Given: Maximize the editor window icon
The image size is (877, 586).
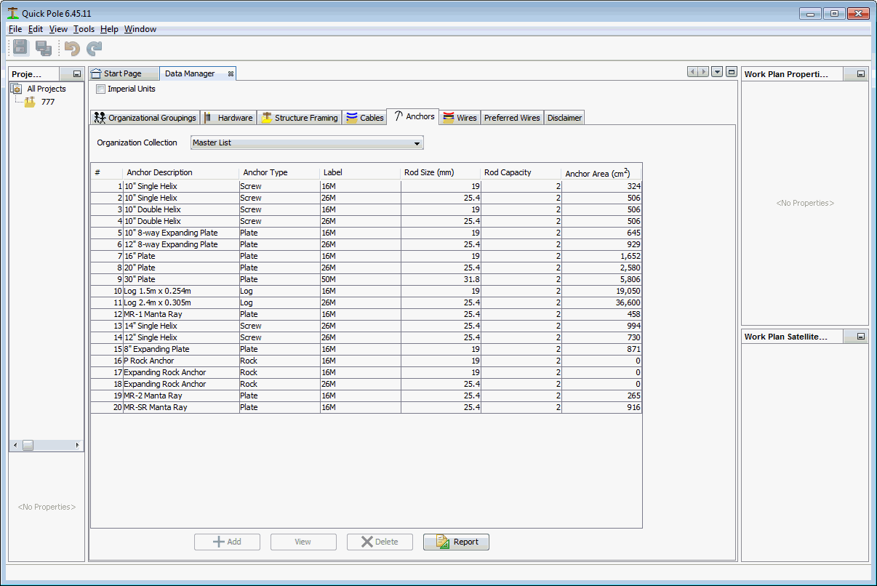Looking at the screenshot, I should pyautogui.click(x=732, y=72).
